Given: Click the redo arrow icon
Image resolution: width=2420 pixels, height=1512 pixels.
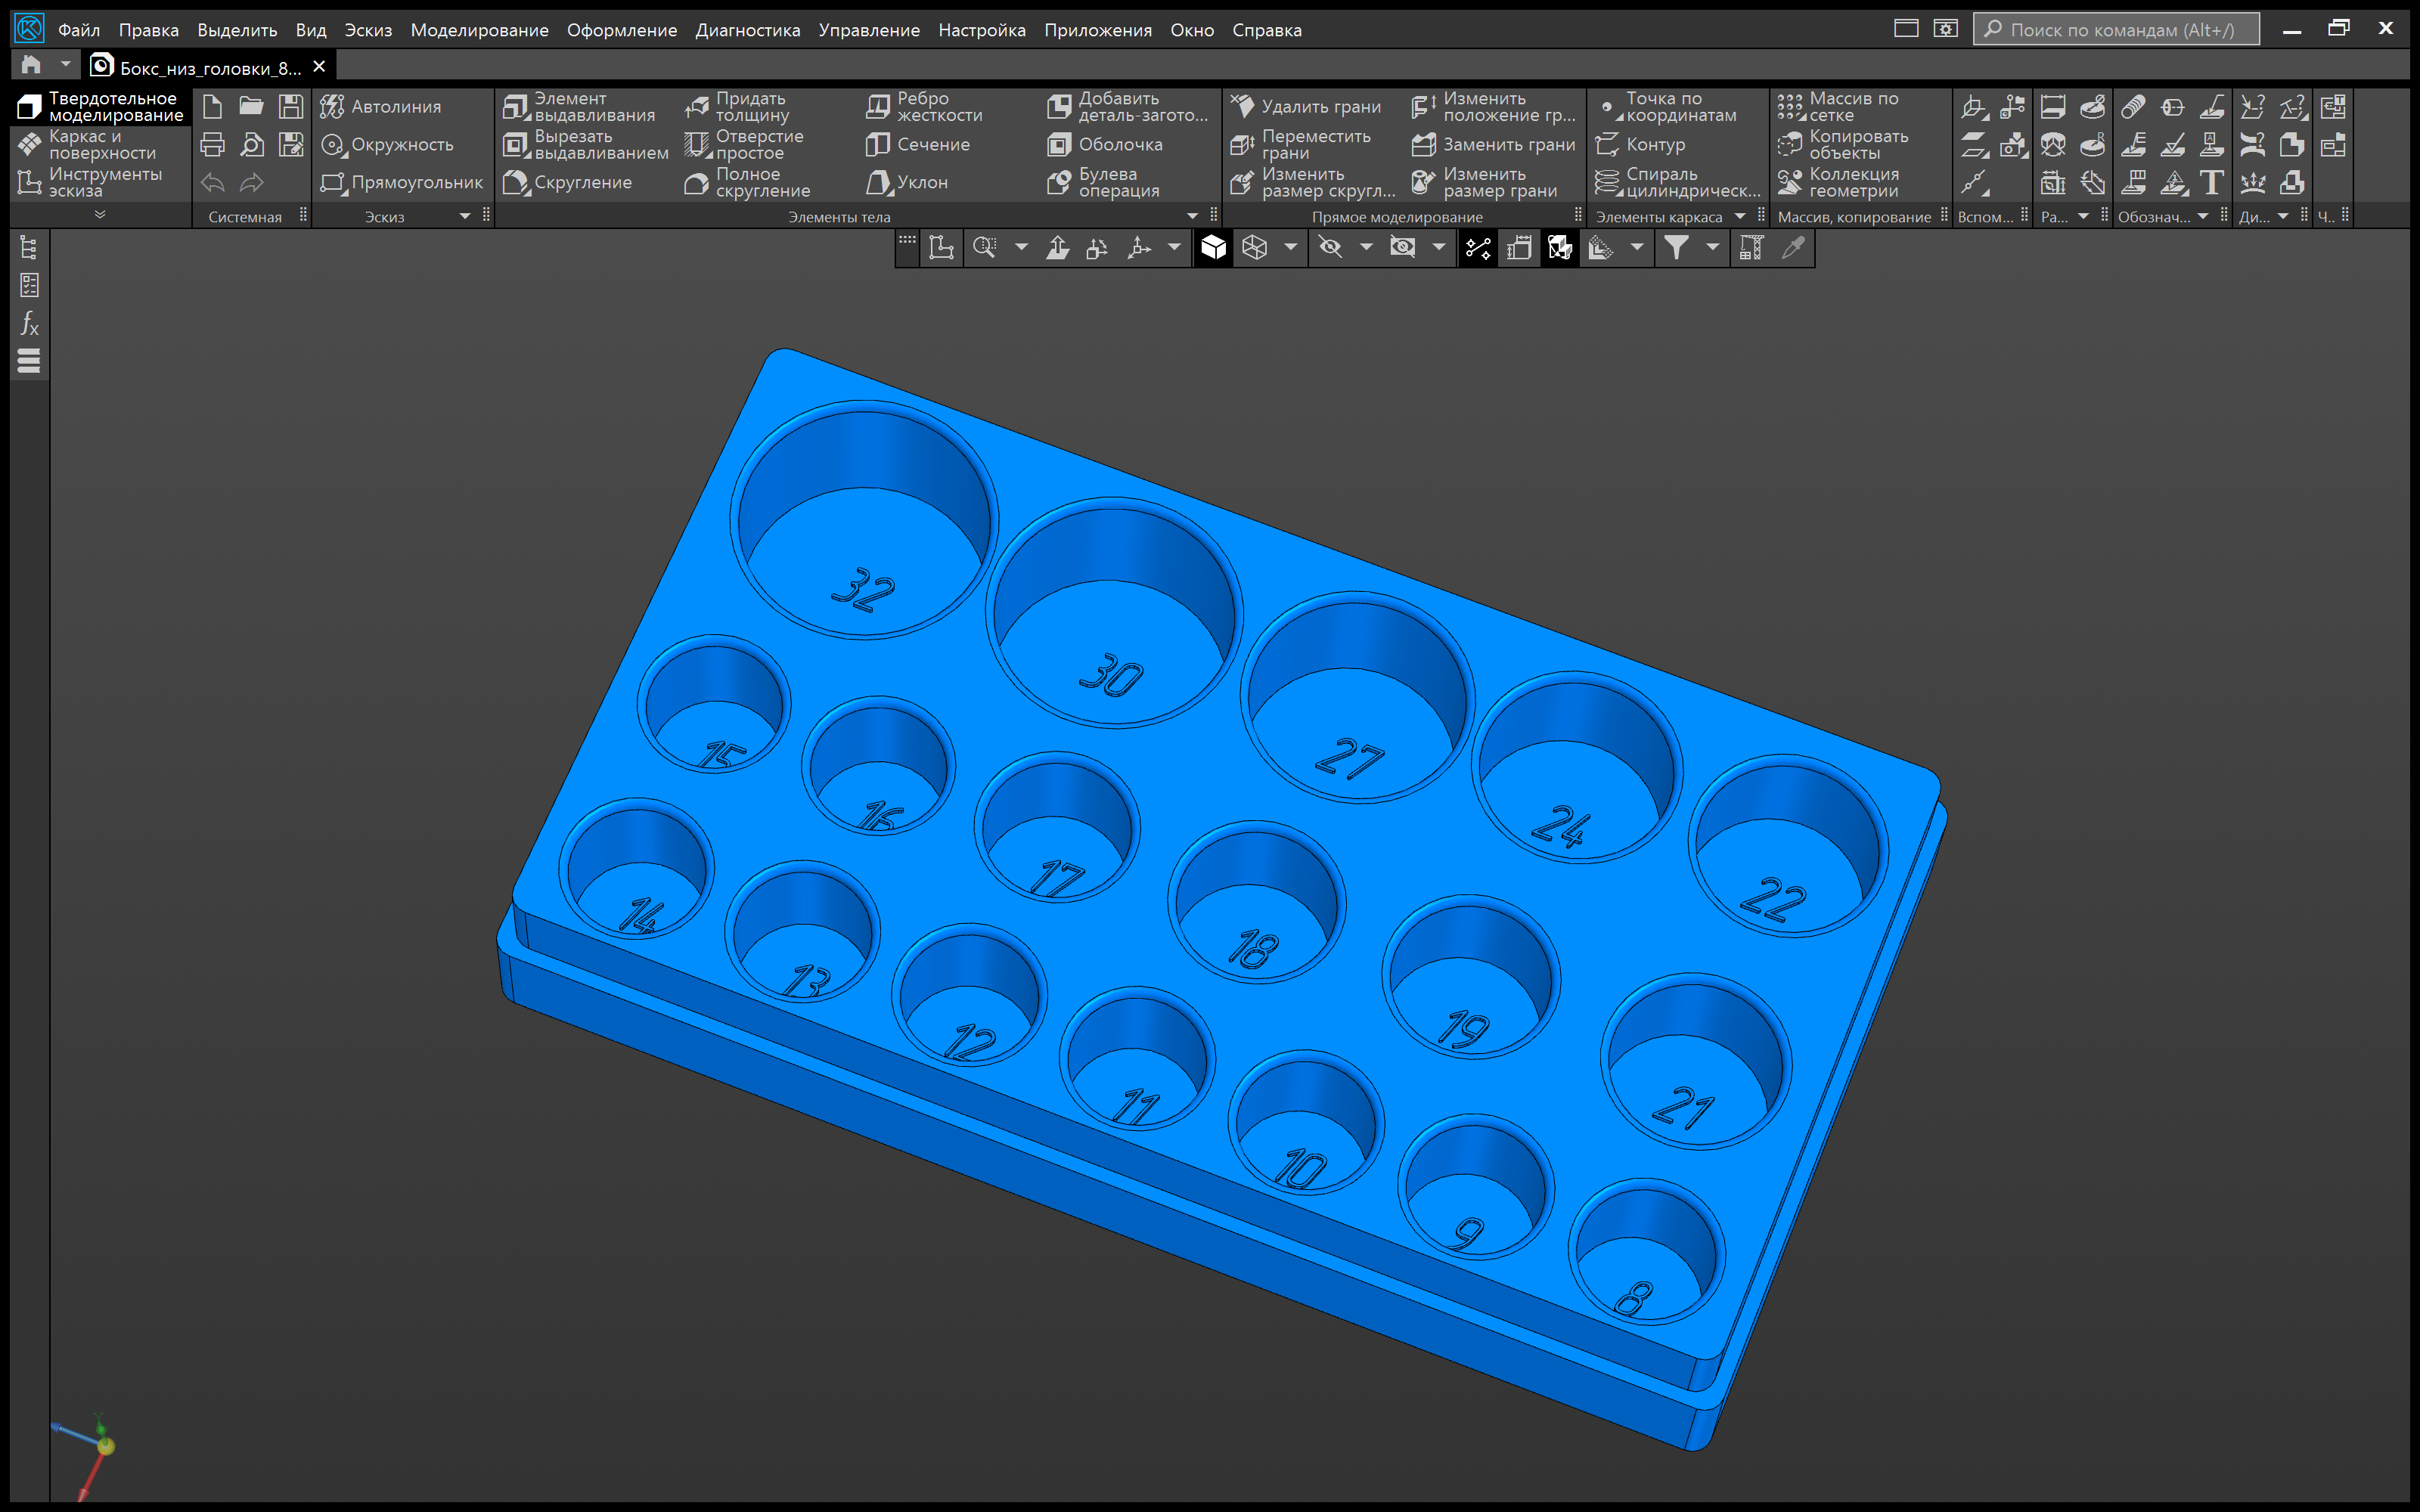Looking at the screenshot, I should [x=251, y=182].
